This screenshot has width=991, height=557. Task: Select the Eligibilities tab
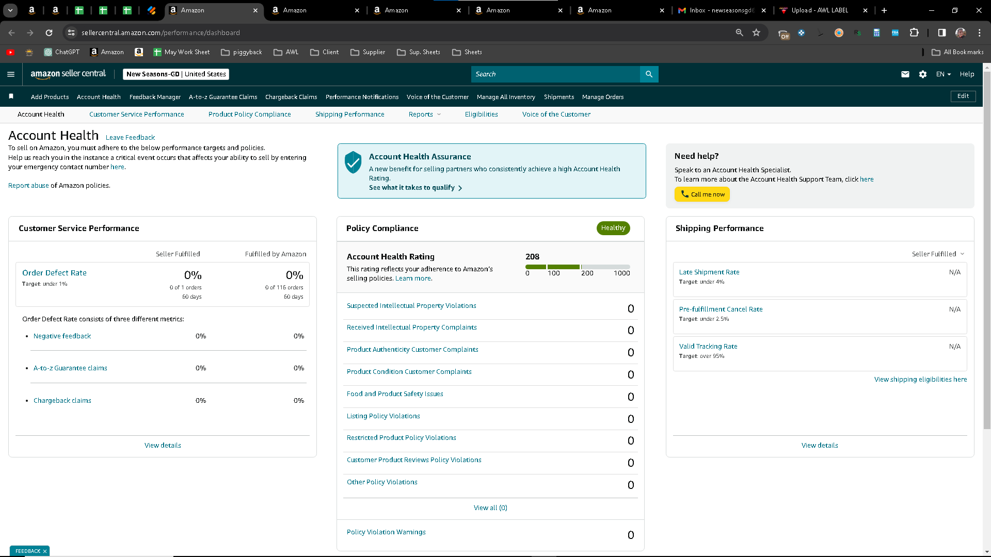pyautogui.click(x=481, y=114)
